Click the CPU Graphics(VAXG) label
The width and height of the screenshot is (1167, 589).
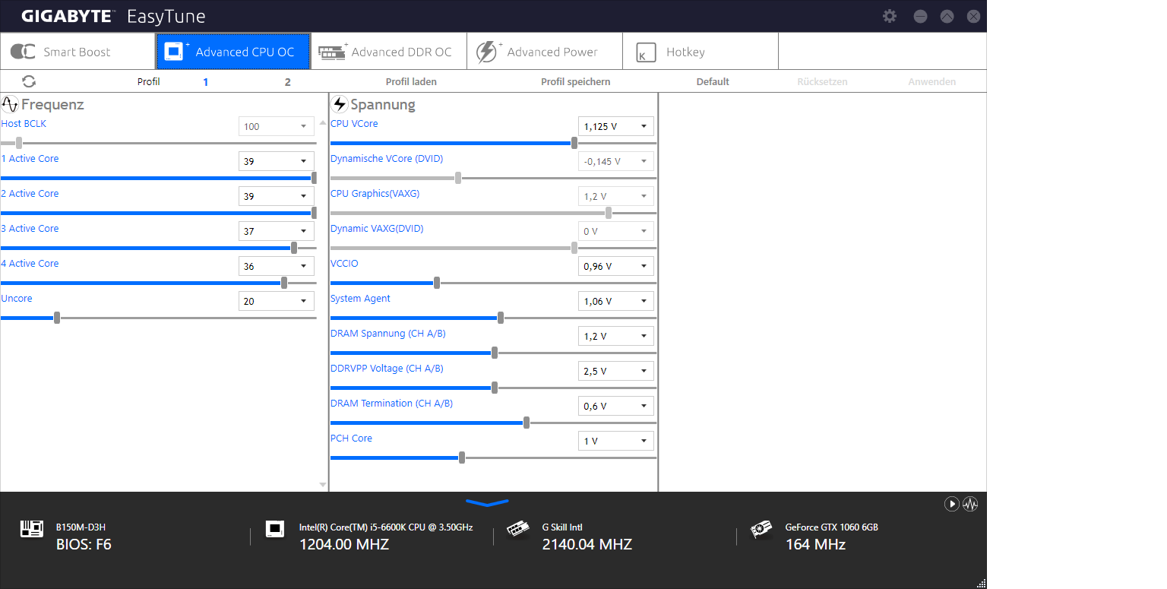tap(375, 194)
